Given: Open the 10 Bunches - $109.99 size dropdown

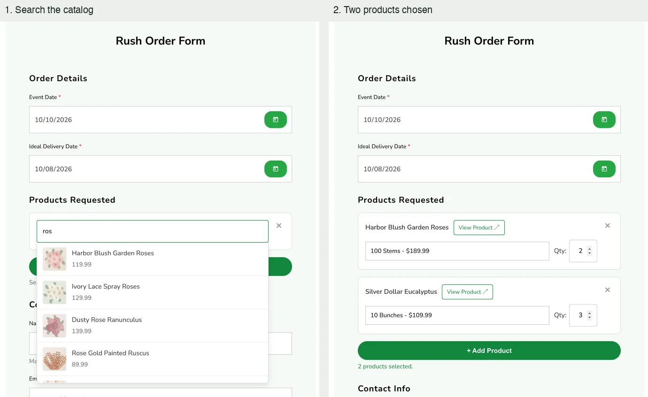Looking at the screenshot, I should [457, 315].
